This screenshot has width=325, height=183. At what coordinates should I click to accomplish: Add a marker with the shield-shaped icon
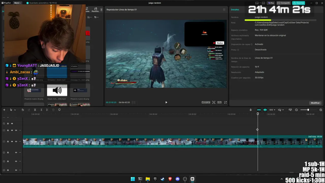click(59, 110)
